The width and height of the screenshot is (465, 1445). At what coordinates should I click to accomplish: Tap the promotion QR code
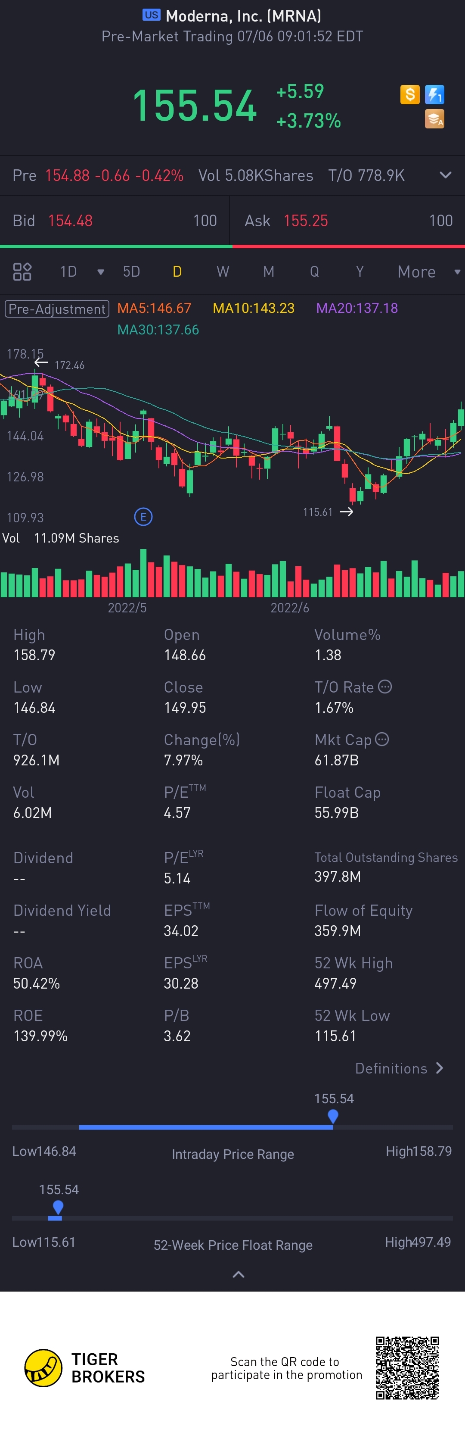tap(407, 1367)
